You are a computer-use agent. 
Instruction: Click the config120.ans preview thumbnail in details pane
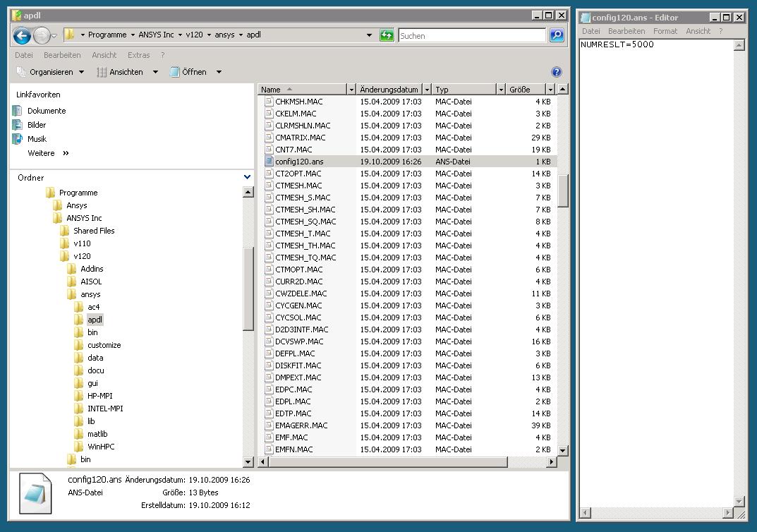[35, 493]
